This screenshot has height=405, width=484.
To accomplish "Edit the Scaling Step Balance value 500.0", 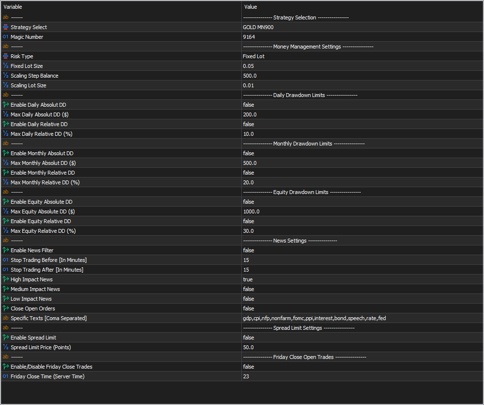I will tap(250, 76).
